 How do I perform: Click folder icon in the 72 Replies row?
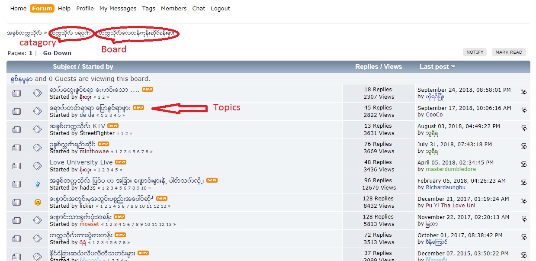[x=16, y=238]
